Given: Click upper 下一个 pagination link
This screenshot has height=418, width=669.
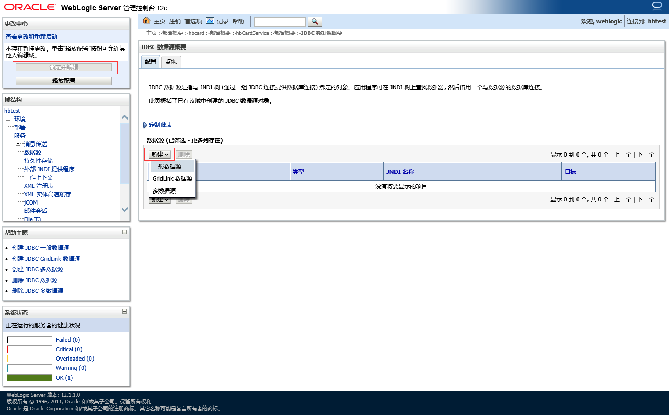Looking at the screenshot, I should click(x=645, y=154).
